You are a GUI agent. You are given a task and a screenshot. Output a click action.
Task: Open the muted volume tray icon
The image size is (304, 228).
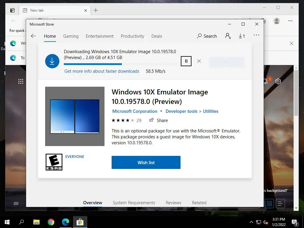click(266, 222)
